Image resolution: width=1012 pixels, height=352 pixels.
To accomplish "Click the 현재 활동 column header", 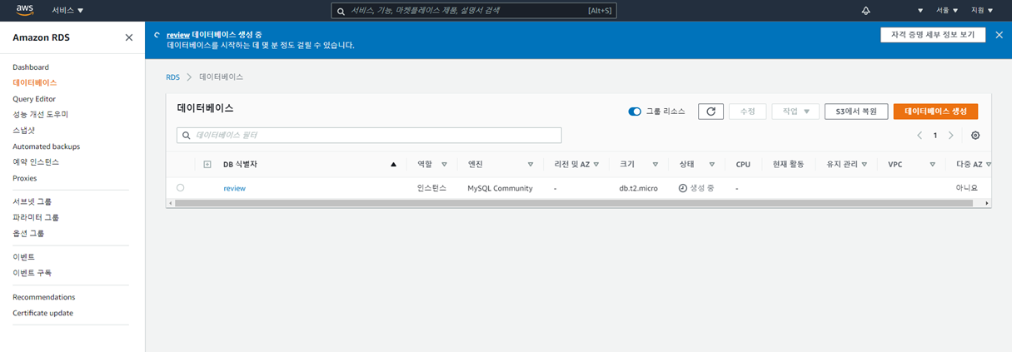I will (788, 165).
